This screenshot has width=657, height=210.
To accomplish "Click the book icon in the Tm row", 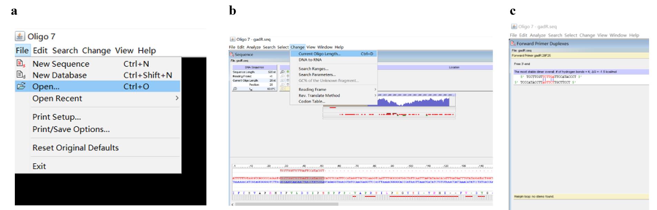I will click(235, 89).
